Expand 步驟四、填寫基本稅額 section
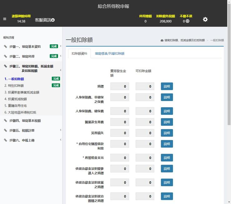 coord(61,121)
